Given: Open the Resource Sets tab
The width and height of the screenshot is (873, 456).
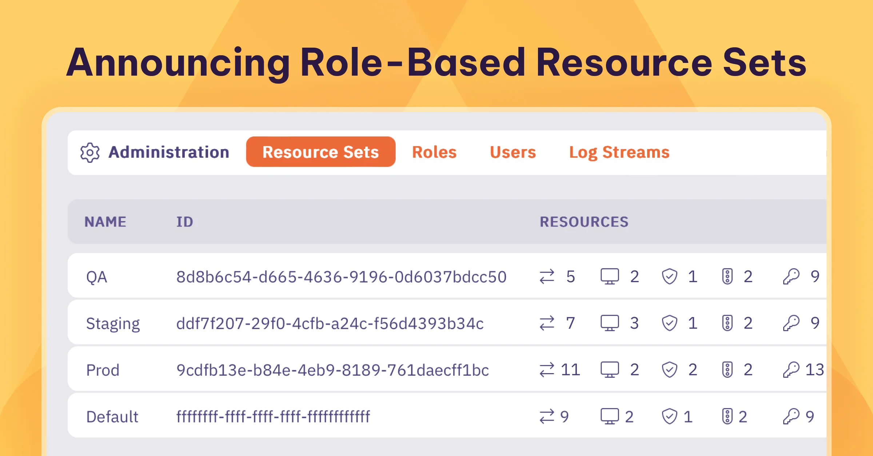Looking at the screenshot, I should (x=320, y=152).
